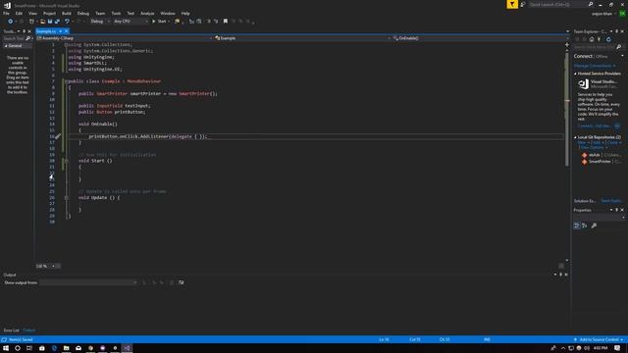The height and width of the screenshot is (353, 628).
Task: Open the Connect section dropdown arrow
Action: click(622, 56)
